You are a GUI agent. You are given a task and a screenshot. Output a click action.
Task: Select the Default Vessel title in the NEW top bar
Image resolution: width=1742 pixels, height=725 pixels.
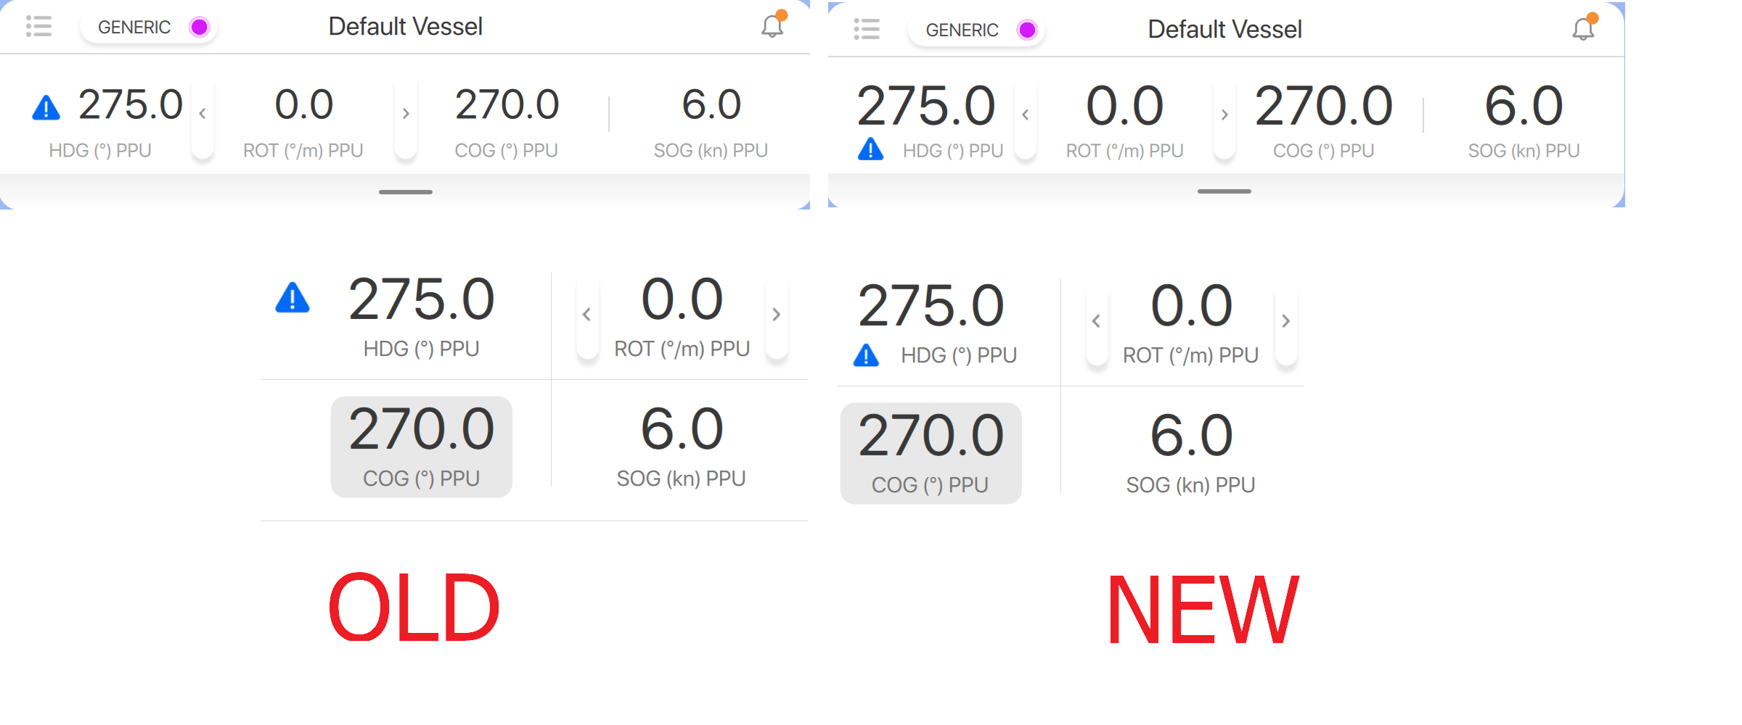click(x=1224, y=29)
